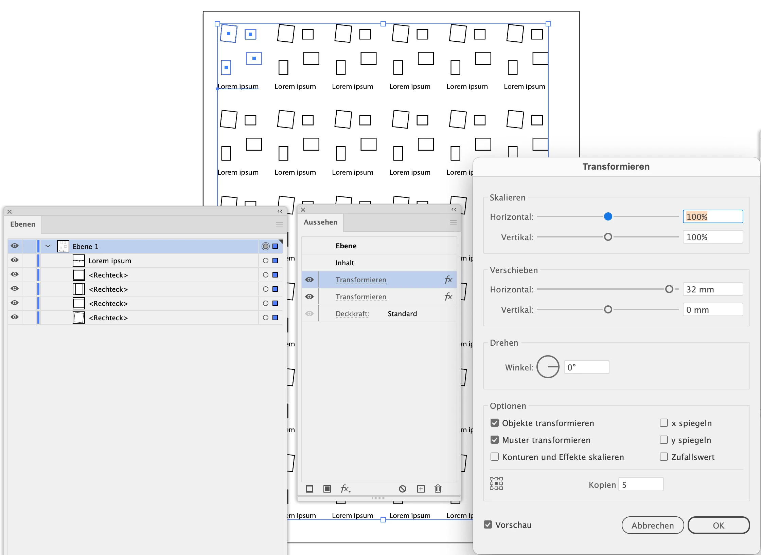The image size is (761, 555).
Task: Open the Ebenen panel menu
Action: (279, 225)
